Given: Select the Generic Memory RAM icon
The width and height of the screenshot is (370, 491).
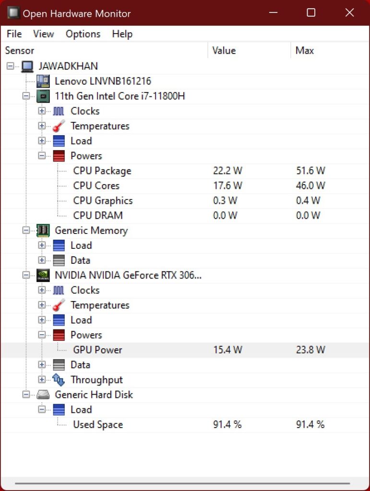Looking at the screenshot, I should [x=43, y=231].
